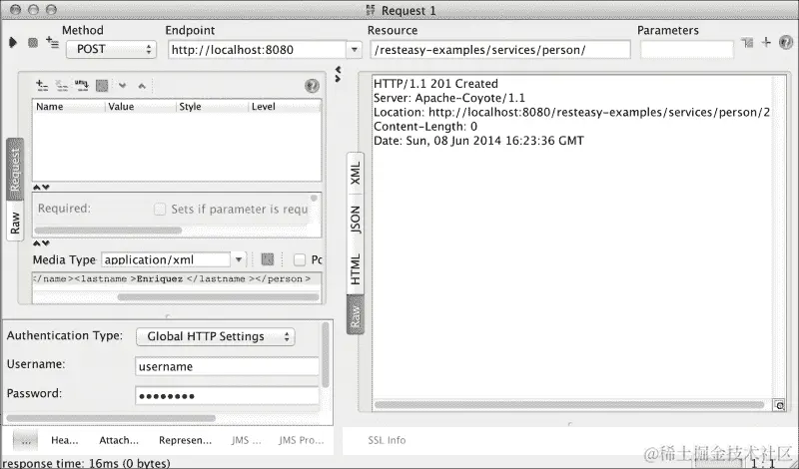Switch response view to JSON tab
Screen dimensions: 799x469
[356, 220]
